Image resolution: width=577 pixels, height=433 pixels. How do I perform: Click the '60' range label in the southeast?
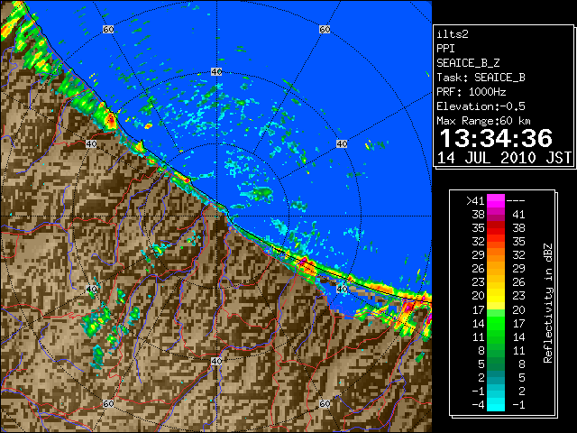(x=325, y=403)
